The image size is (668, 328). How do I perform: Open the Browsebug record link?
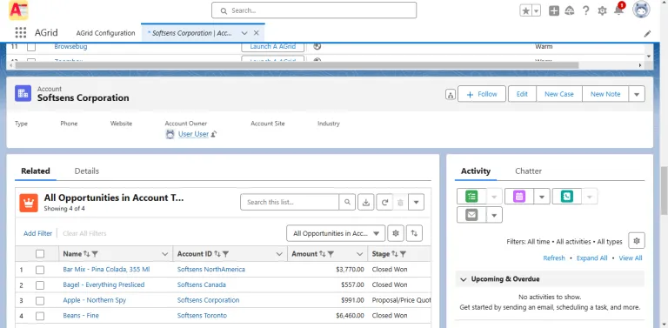point(70,46)
